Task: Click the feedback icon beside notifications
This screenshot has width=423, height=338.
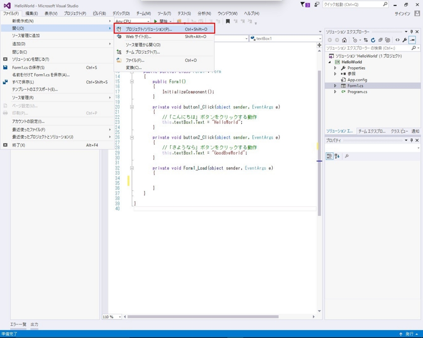Action: 317,5
